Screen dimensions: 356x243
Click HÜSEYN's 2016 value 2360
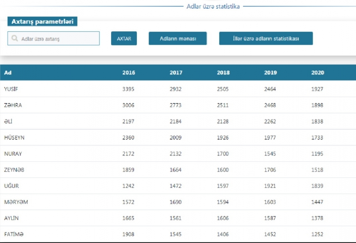[128, 137]
